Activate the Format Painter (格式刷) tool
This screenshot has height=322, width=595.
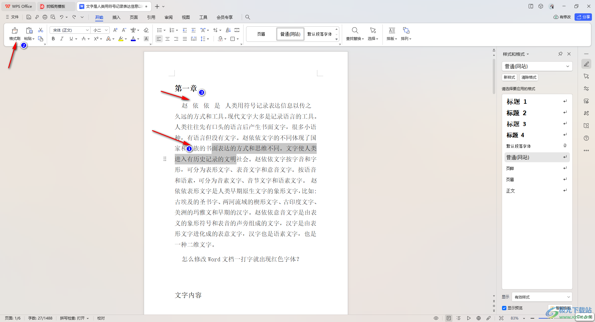[15, 34]
